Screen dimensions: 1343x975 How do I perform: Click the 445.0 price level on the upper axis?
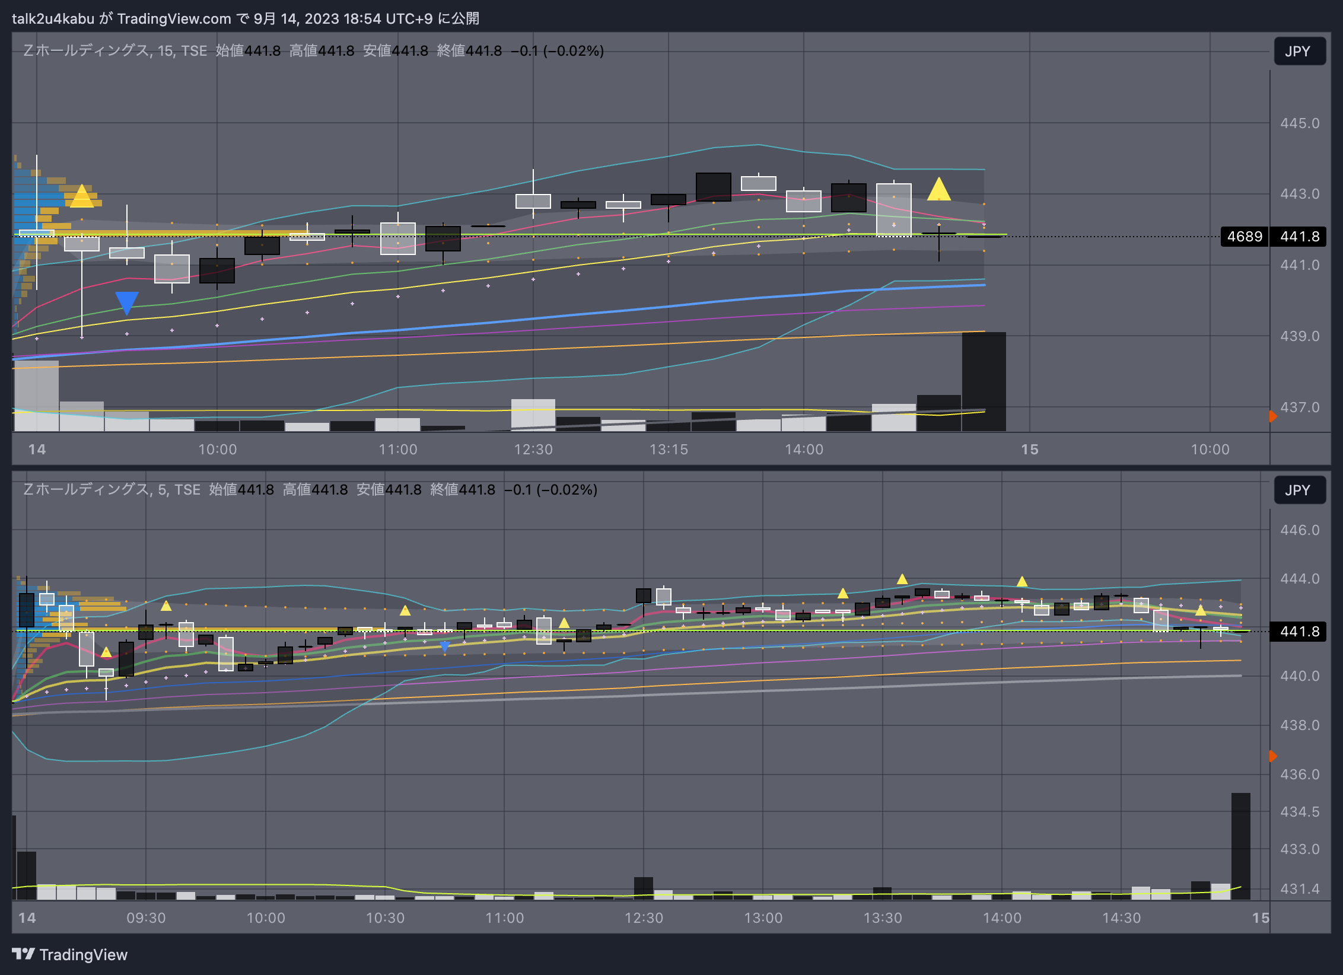(x=1300, y=123)
